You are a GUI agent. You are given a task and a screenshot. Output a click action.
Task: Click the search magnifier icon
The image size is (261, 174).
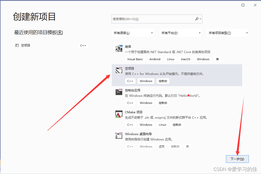coord(197,19)
